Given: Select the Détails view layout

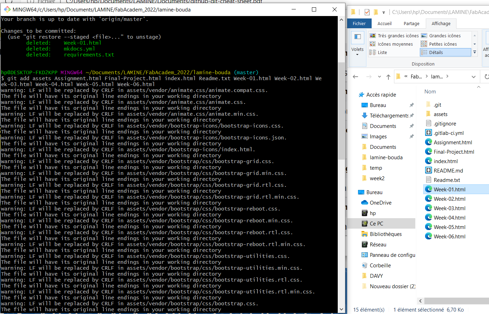Looking at the screenshot, I should (x=445, y=52).
